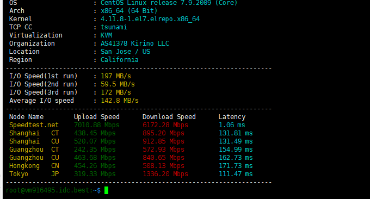
Task: Click Speedtest.net latency 1.06 ms
Action: coord(232,125)
